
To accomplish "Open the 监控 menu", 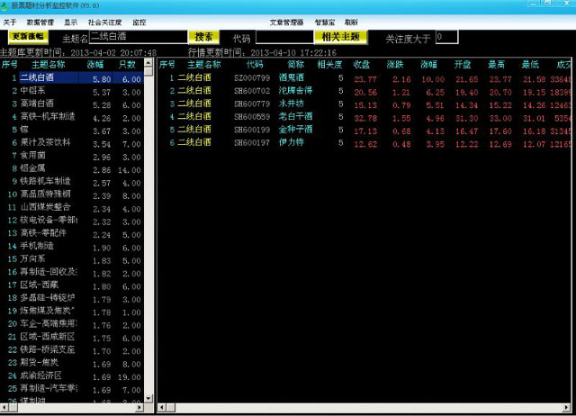I will pyautogui.click(x=139, y=23).
